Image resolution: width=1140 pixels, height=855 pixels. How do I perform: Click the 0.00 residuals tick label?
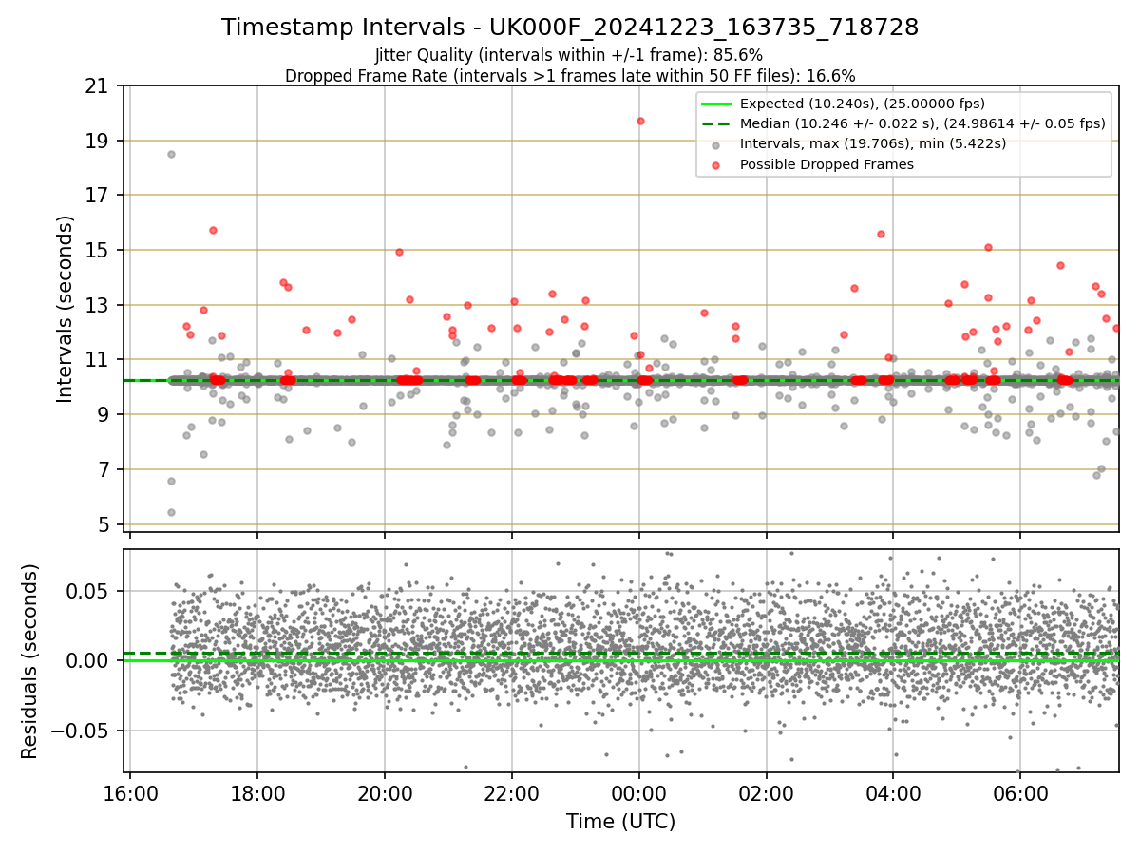(87, 660)
